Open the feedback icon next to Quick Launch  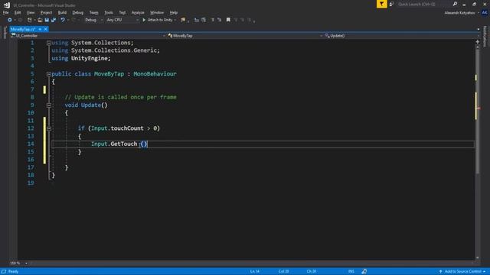[x=391, y=4]
